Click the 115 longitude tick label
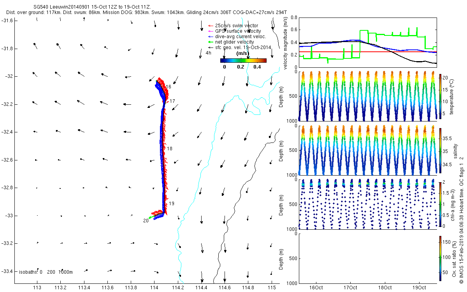Image resolution: width=467 pixels, height=292 pixels. (x=272, y=288)
